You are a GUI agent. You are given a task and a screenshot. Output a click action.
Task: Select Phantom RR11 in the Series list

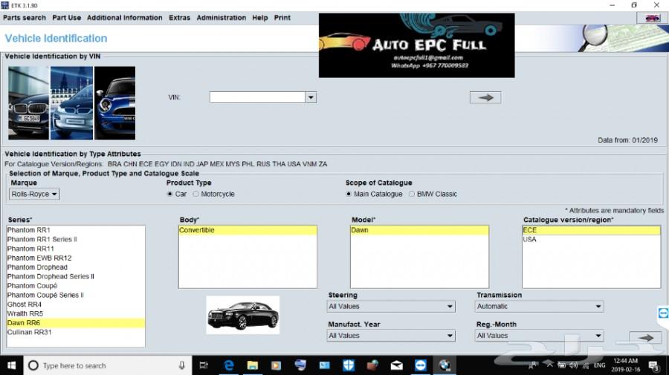(x=76, y=249)
